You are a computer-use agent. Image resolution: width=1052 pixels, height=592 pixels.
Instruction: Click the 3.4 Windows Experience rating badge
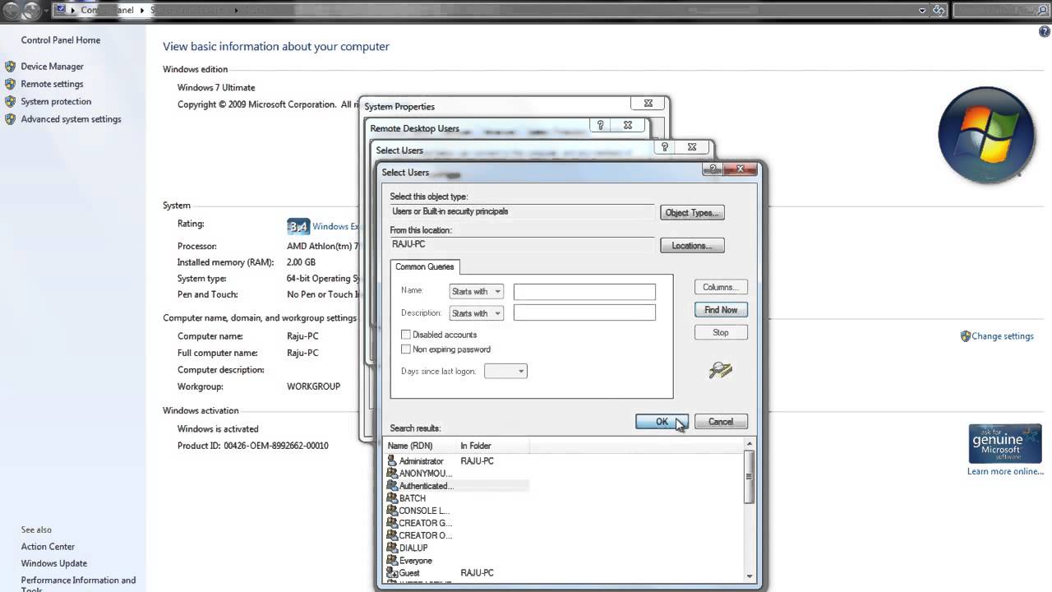point(298,226)
